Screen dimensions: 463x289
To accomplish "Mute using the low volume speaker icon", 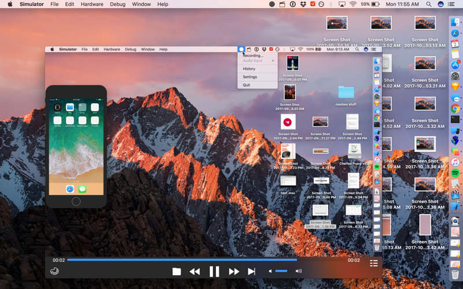I will pos(270,271).
